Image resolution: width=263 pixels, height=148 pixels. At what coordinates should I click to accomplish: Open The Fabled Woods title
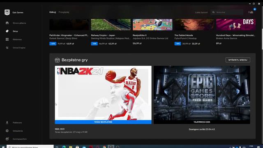pyautogui.click(x=184, y=35)
